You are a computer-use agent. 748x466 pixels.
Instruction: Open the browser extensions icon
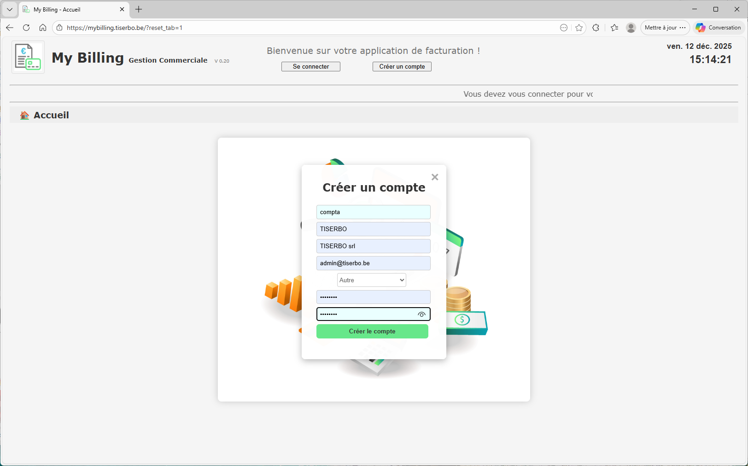[x=596, y=28]
